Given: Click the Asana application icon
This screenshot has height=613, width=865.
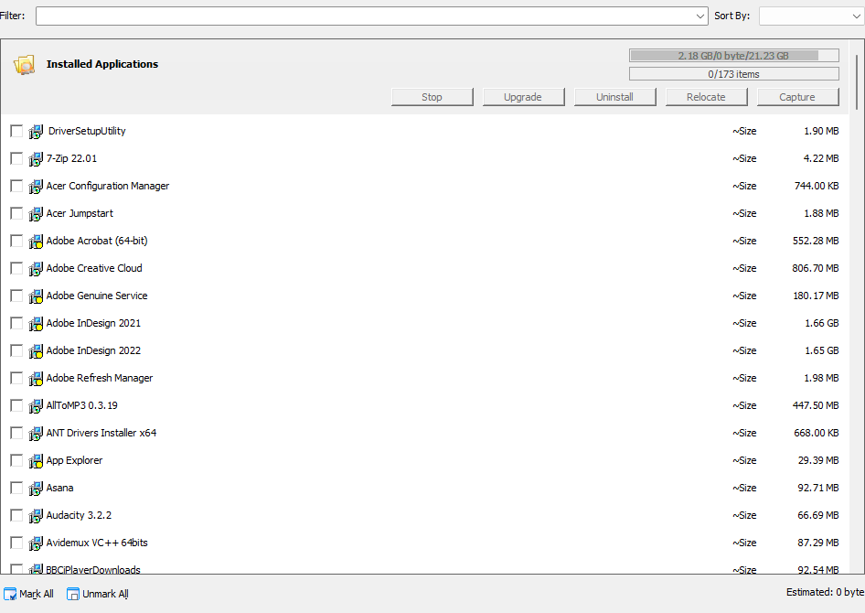Looking at the screenshot, I should tap(36, 487).
